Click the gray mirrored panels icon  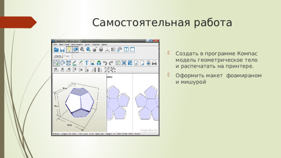point(113,50)
